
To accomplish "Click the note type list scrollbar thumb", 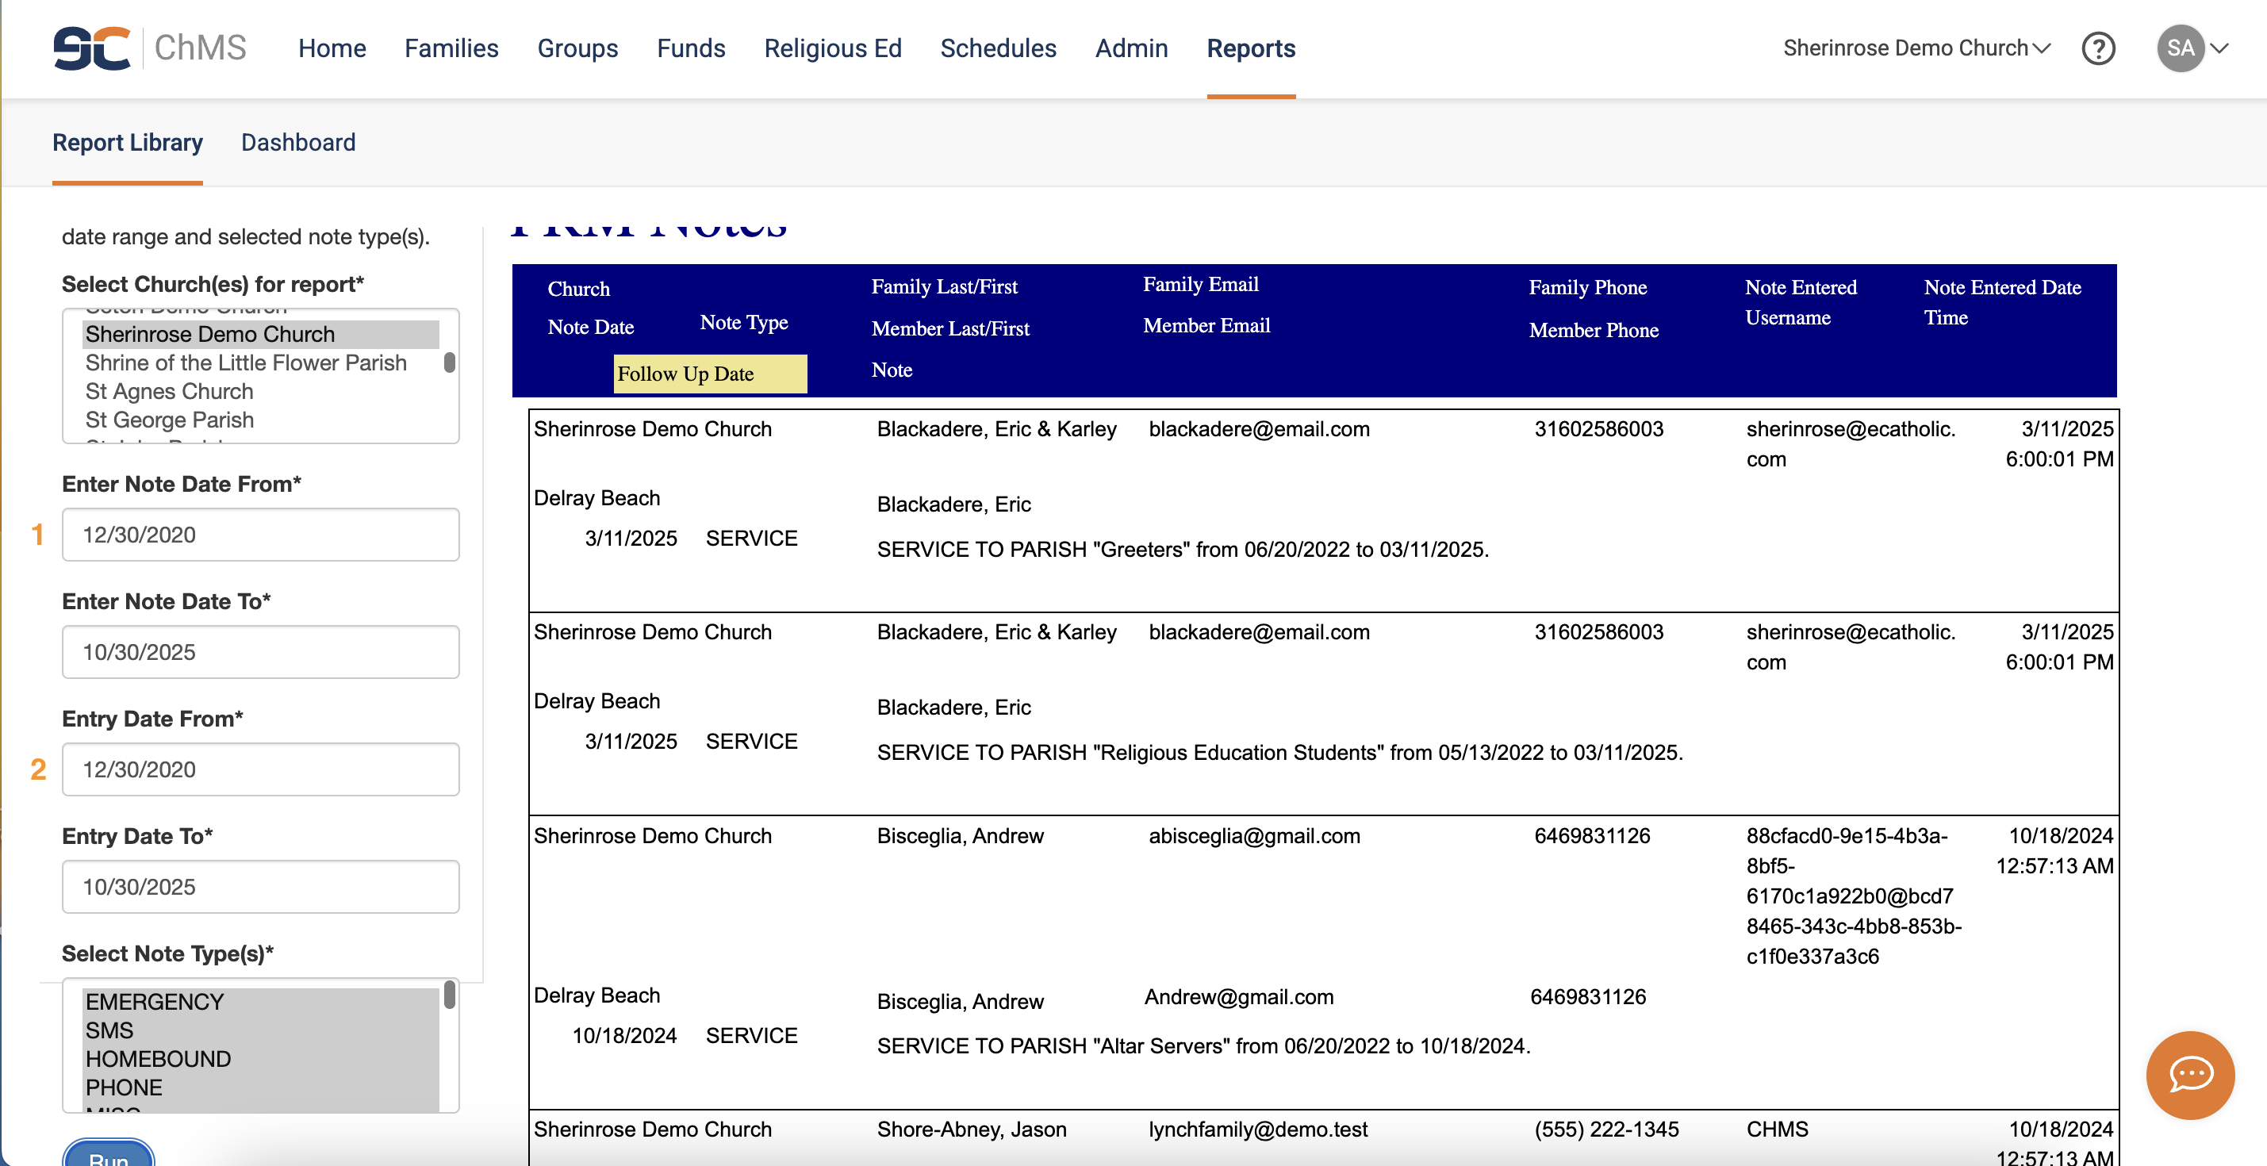I will 449,995.
